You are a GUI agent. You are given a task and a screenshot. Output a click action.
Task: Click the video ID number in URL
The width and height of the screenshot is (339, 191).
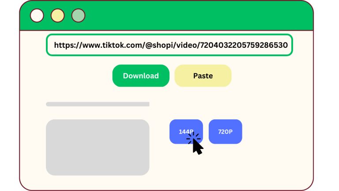(x=244, y=45)
